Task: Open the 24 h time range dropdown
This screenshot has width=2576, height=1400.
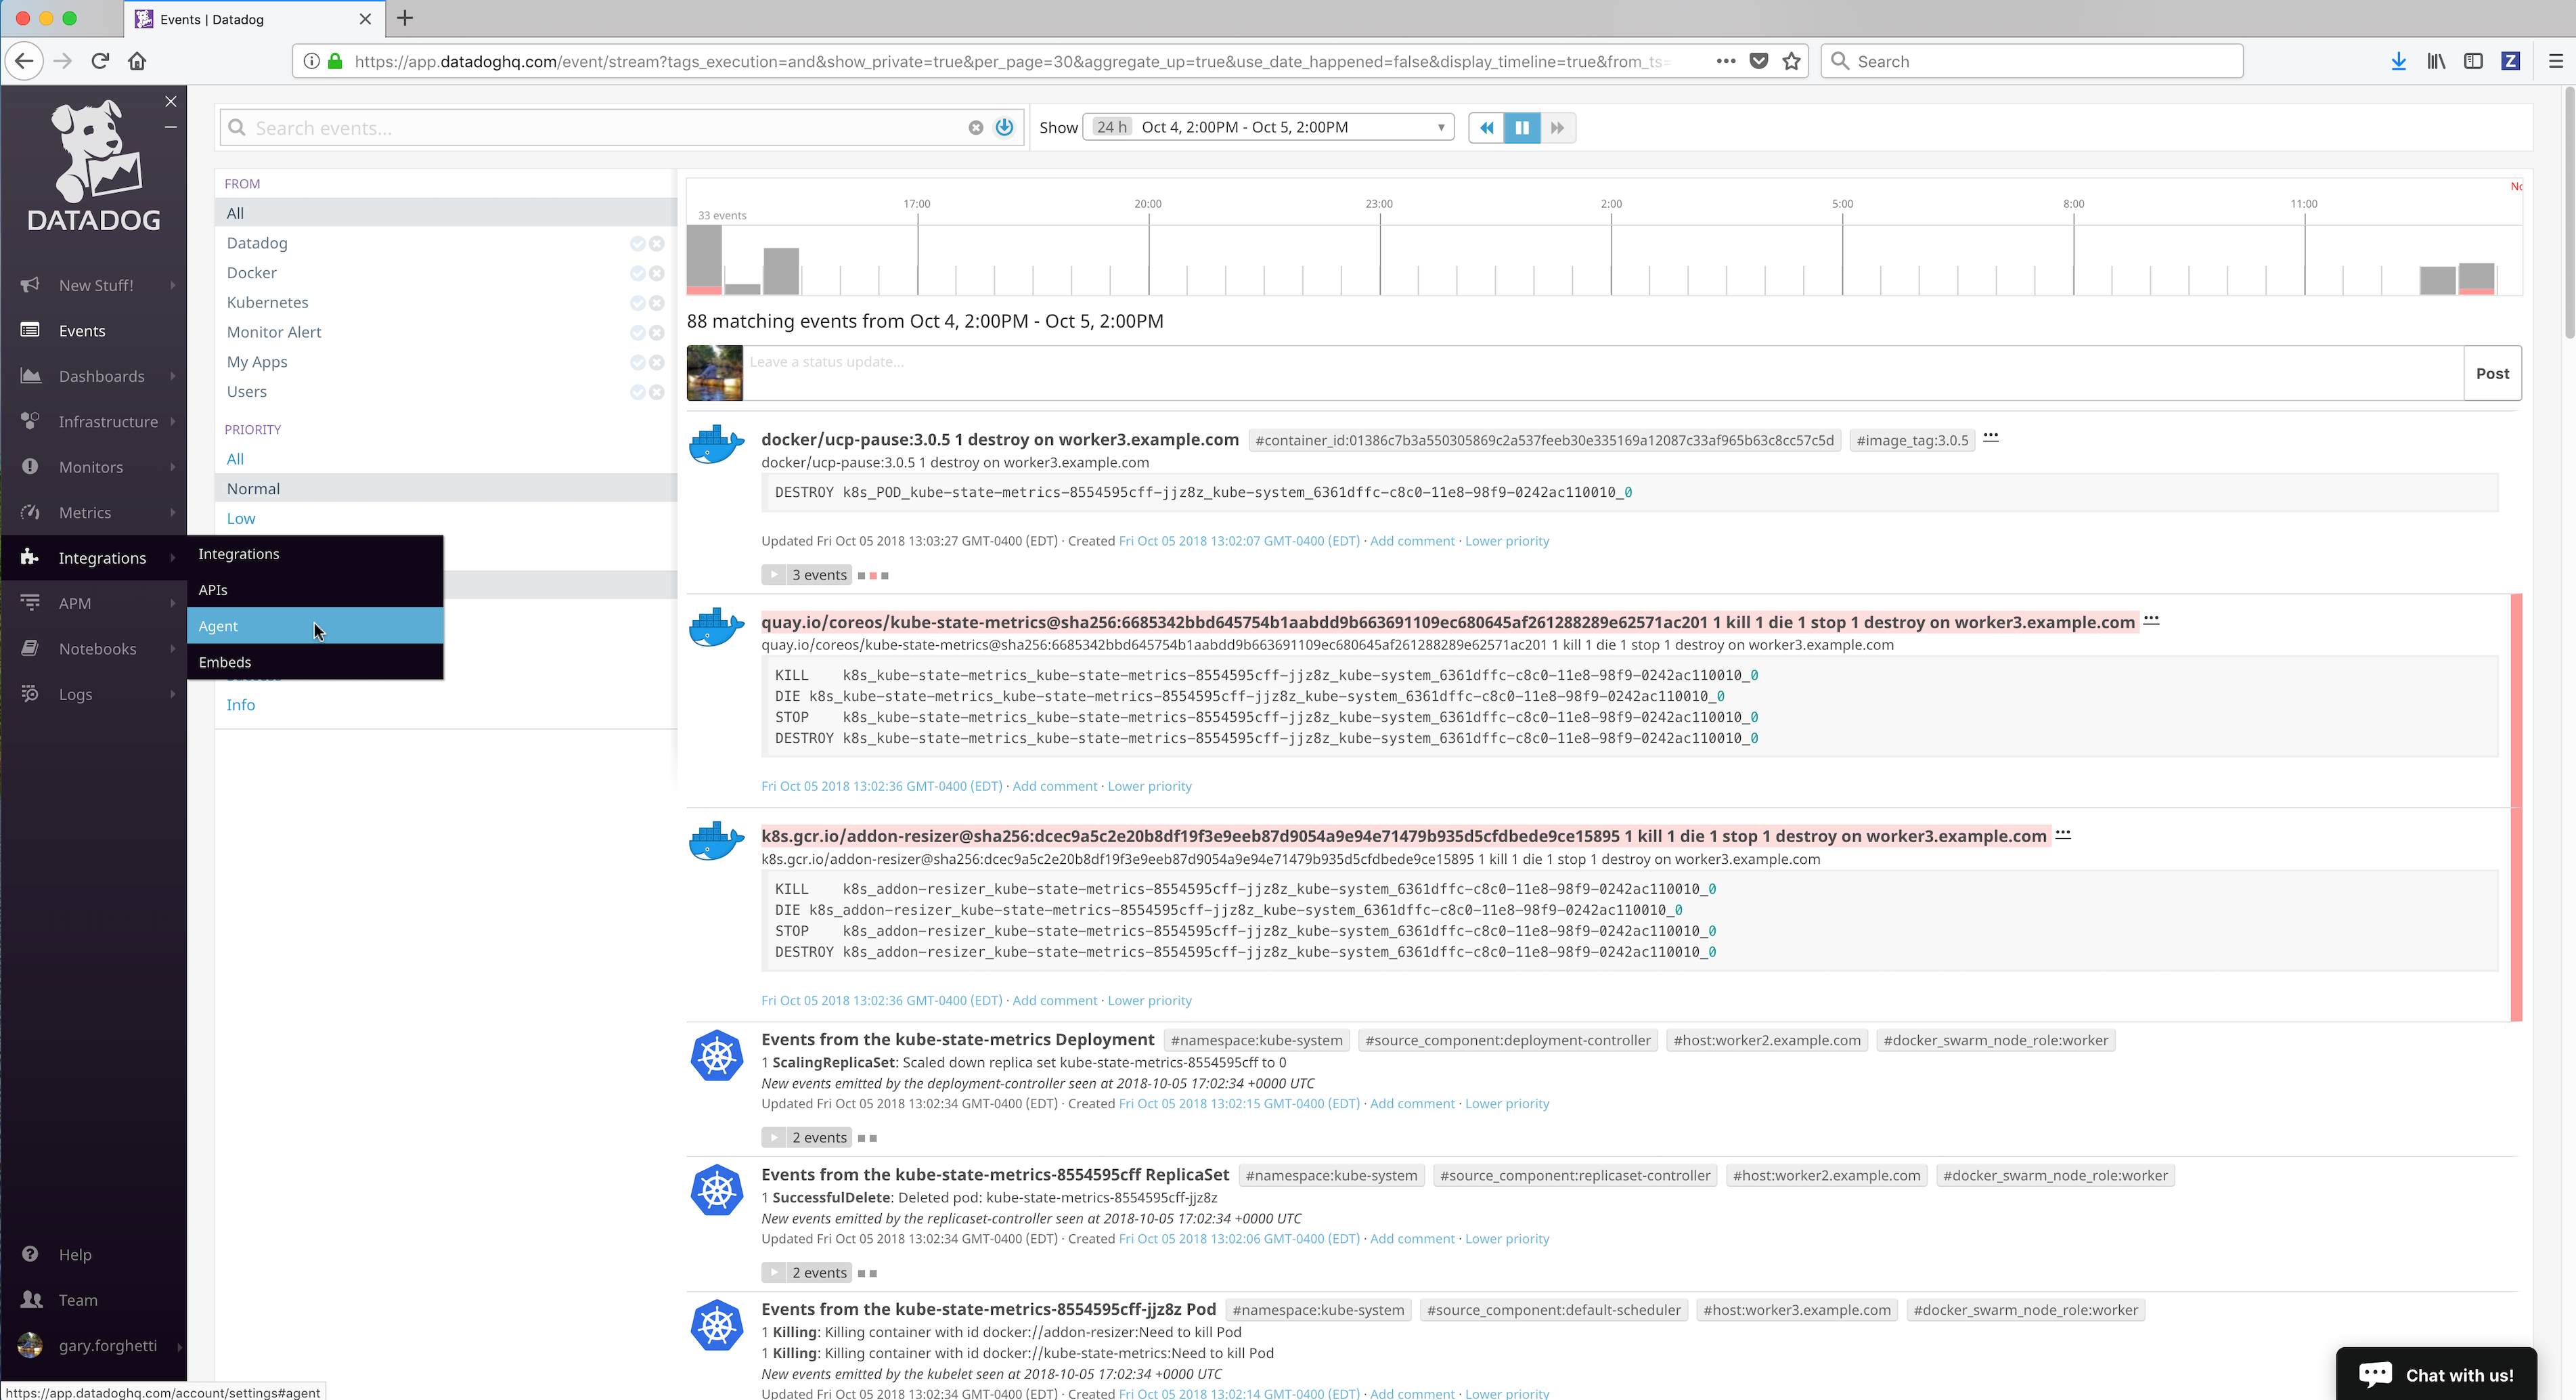Action: [1268, 127]
